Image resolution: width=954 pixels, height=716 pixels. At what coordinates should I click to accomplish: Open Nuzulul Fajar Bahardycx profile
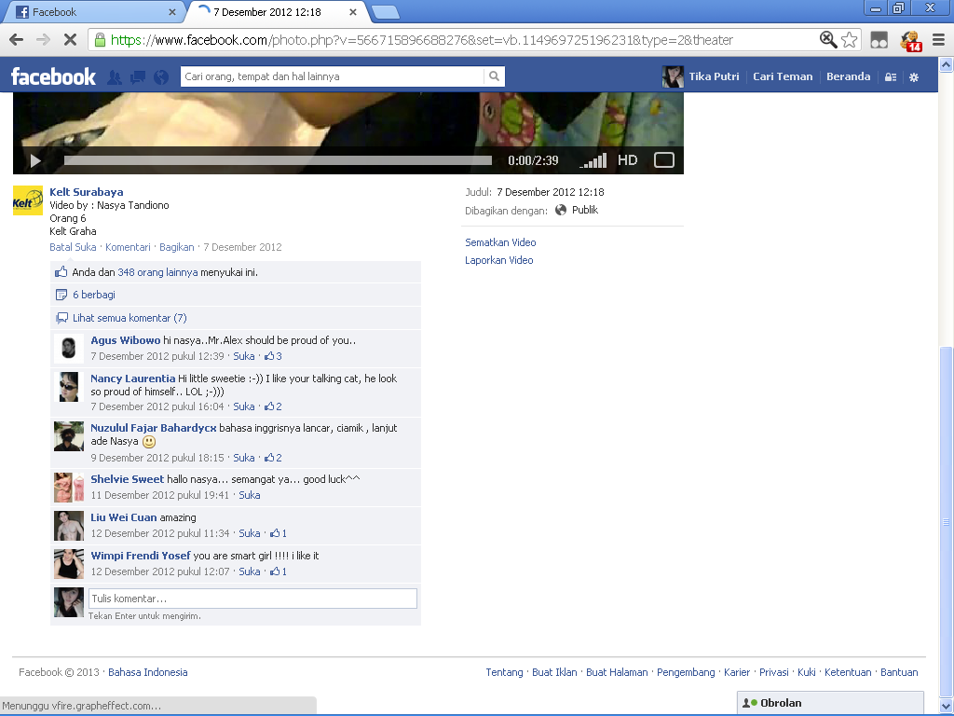tap(154, 428)
